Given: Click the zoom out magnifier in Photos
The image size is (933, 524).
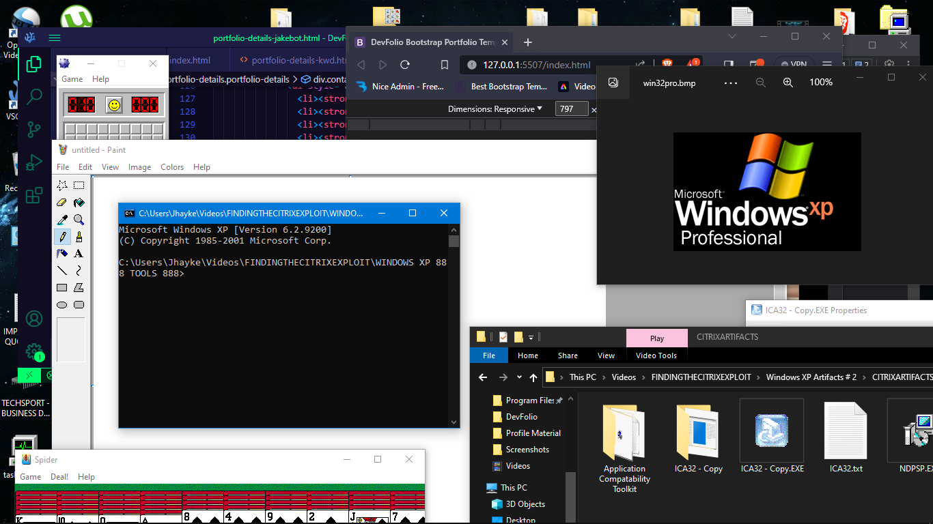Looking at the screenshot, I should [760, 82].
